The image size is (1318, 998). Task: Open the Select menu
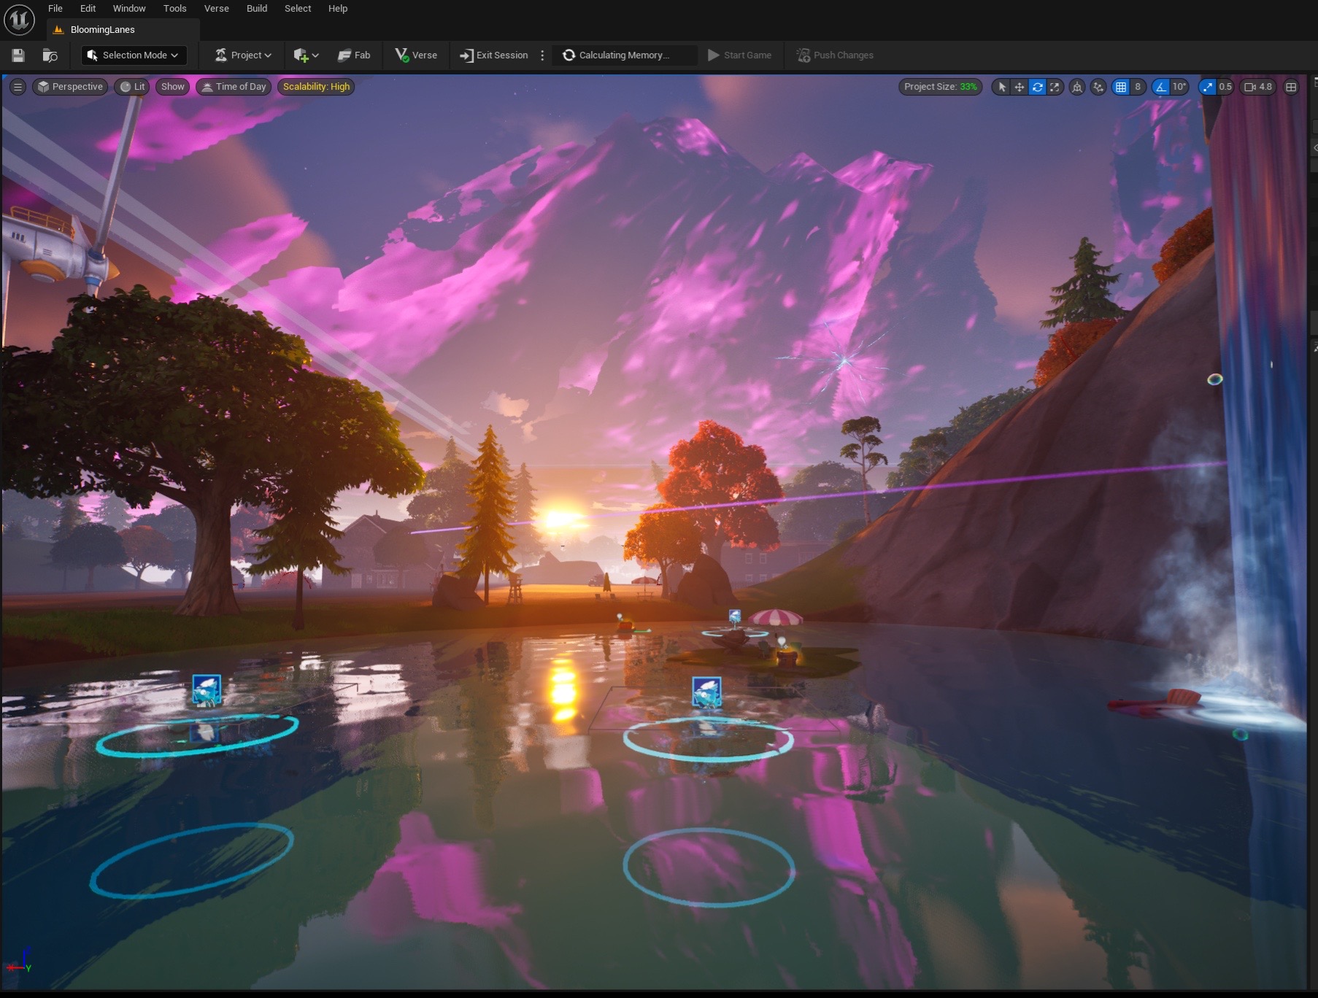[x=298, y=9]
